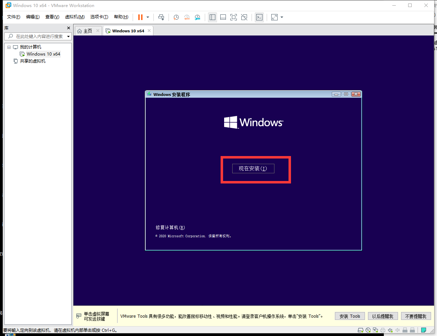
Task: Click the active sound card icon with green dot
Action: (390, 330)
